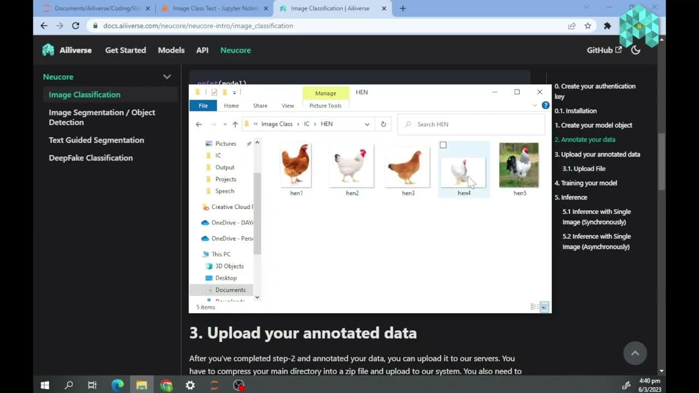Switch to the Home ribbon tab
Viewport: 699px width, 393px height.
click(x=231, y=106)
